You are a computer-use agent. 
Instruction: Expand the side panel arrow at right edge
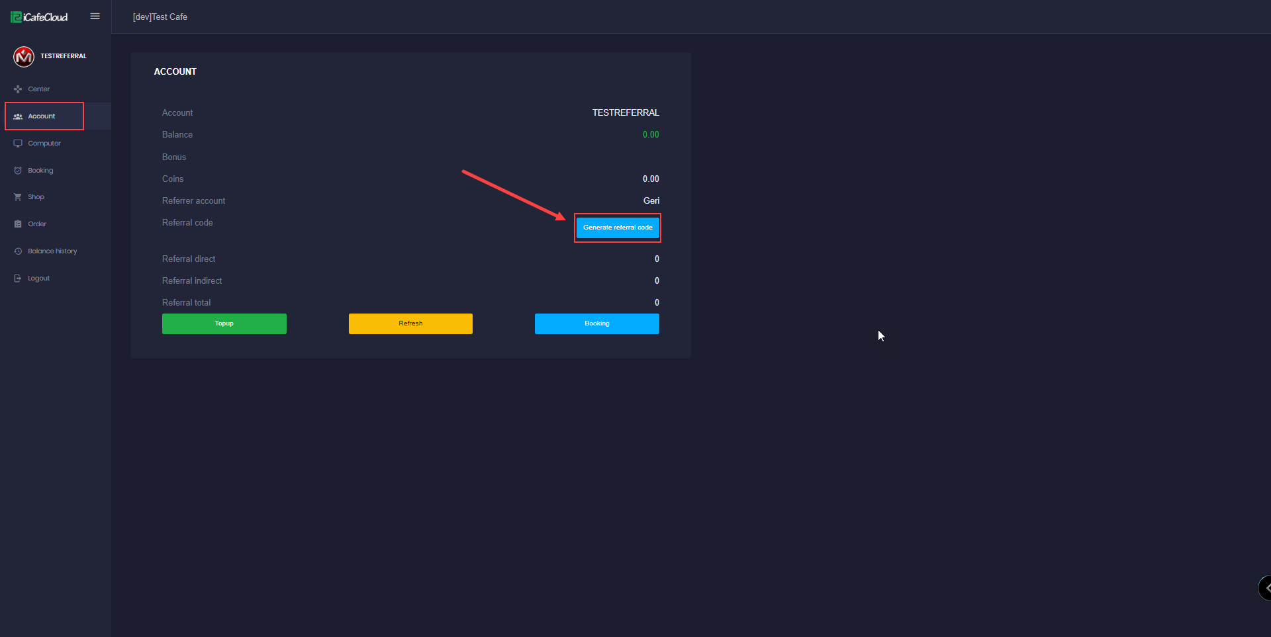[1265, 588]
